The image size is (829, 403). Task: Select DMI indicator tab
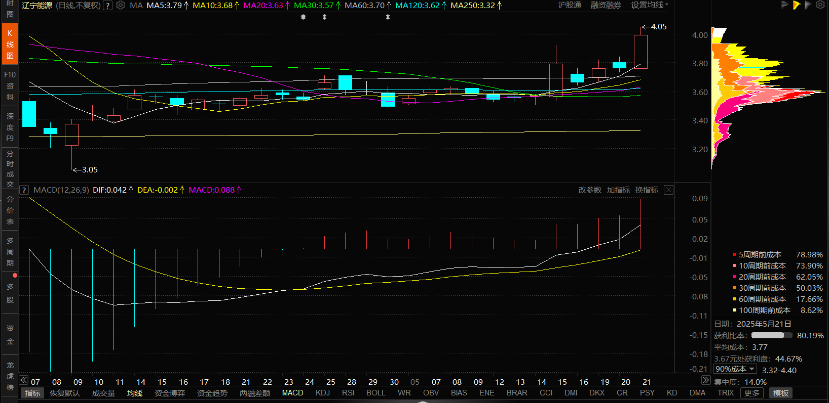click(x=571, y=393)
